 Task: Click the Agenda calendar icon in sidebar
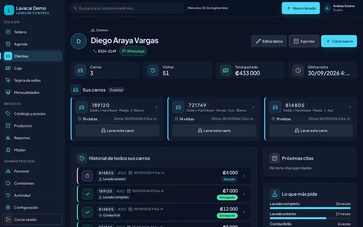(8, 44)
